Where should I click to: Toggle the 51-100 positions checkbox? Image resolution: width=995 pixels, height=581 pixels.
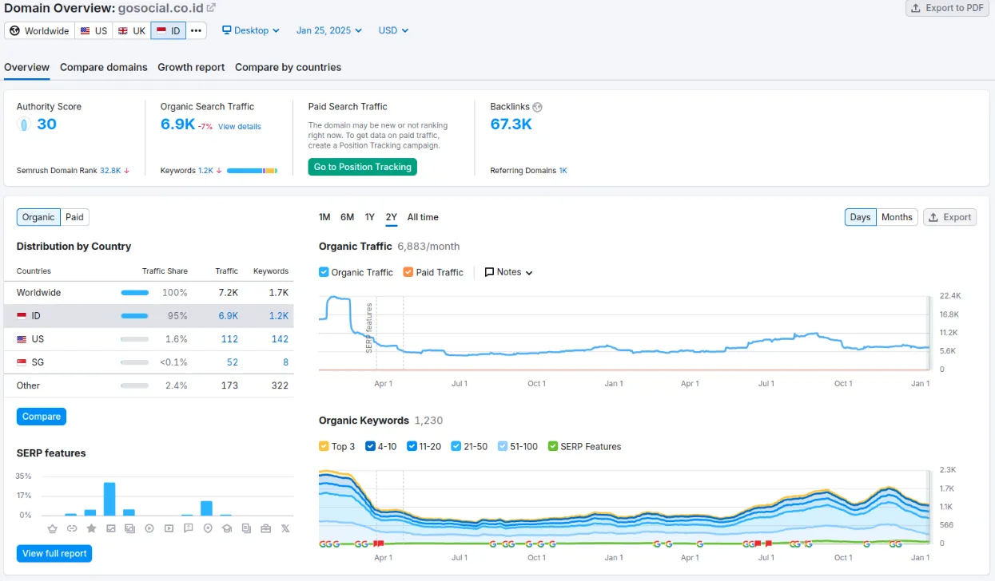(x=502, y=446)
